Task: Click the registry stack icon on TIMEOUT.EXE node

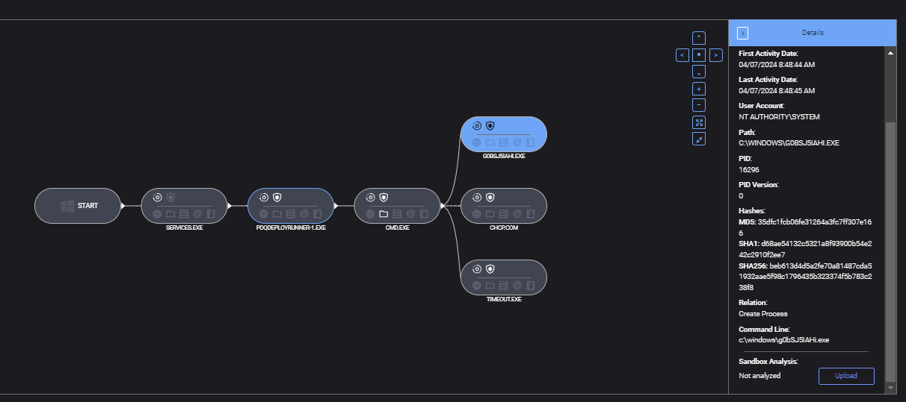Action: pos(503,285)
